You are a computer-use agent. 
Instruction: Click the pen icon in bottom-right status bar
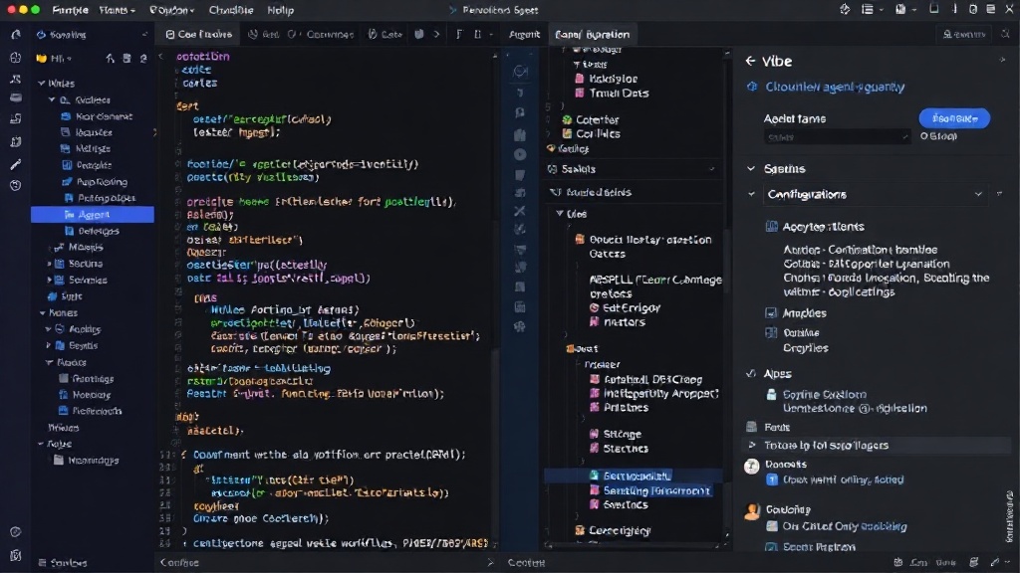click(x=995, y=562)
